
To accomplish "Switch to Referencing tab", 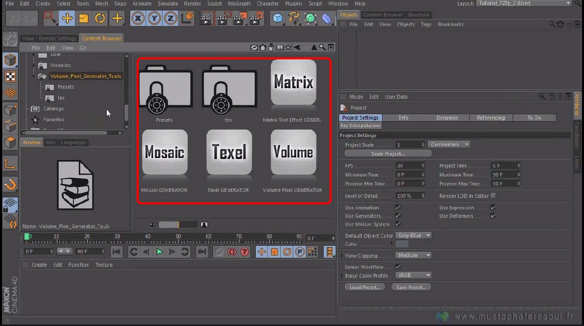I will 491,118.
